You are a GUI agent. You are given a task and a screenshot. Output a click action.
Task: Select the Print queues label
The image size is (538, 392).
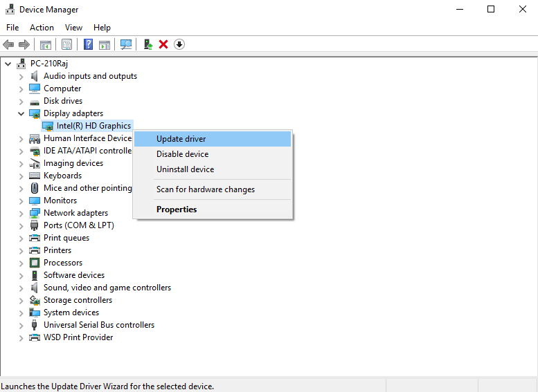point(66,238)
